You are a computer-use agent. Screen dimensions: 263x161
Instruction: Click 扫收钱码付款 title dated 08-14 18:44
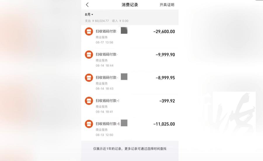[x=106, y=54]
